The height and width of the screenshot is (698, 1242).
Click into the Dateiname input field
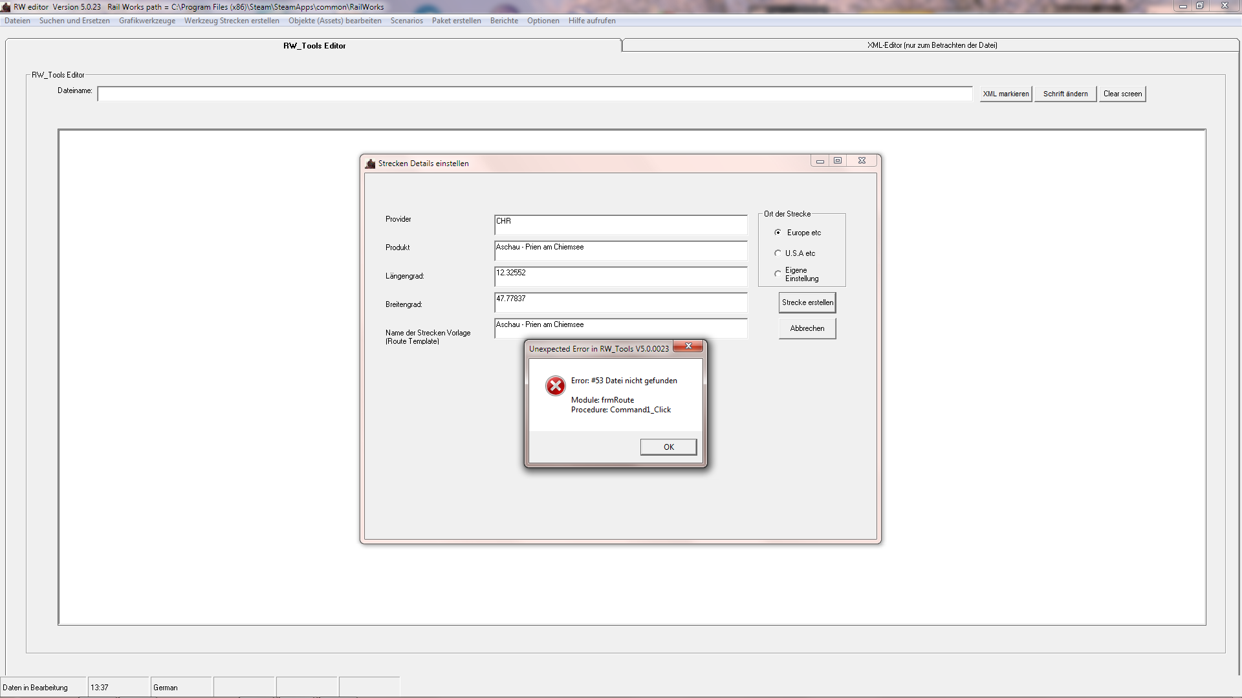534,94
